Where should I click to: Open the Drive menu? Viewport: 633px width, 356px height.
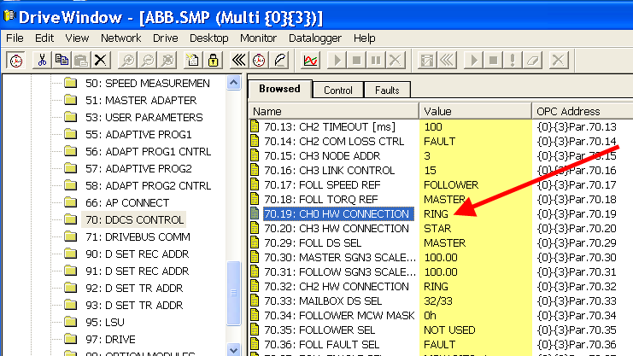tap(165, 38)
